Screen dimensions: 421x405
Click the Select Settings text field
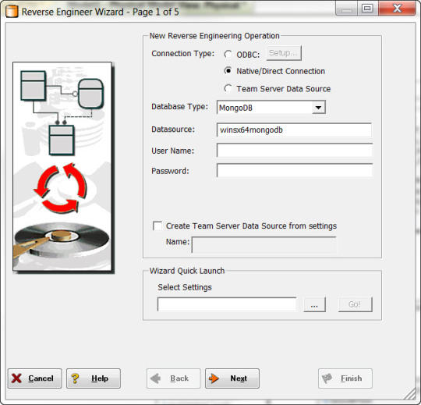click(x=227, y=304)
